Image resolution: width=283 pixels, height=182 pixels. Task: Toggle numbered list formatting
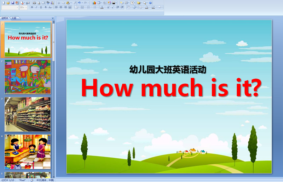89,7
